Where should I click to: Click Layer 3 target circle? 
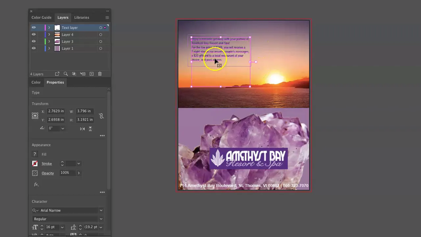101,41
